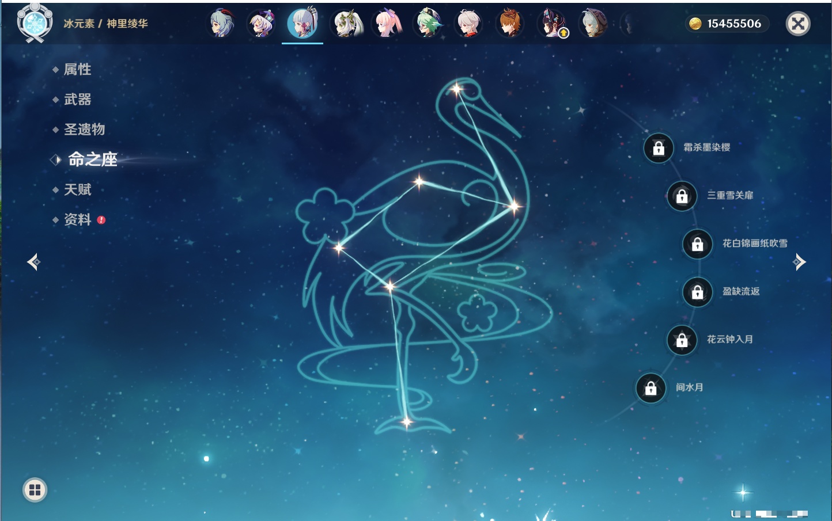Select the portrait with yellow upgrade arrow

click(x=552, y=24)
